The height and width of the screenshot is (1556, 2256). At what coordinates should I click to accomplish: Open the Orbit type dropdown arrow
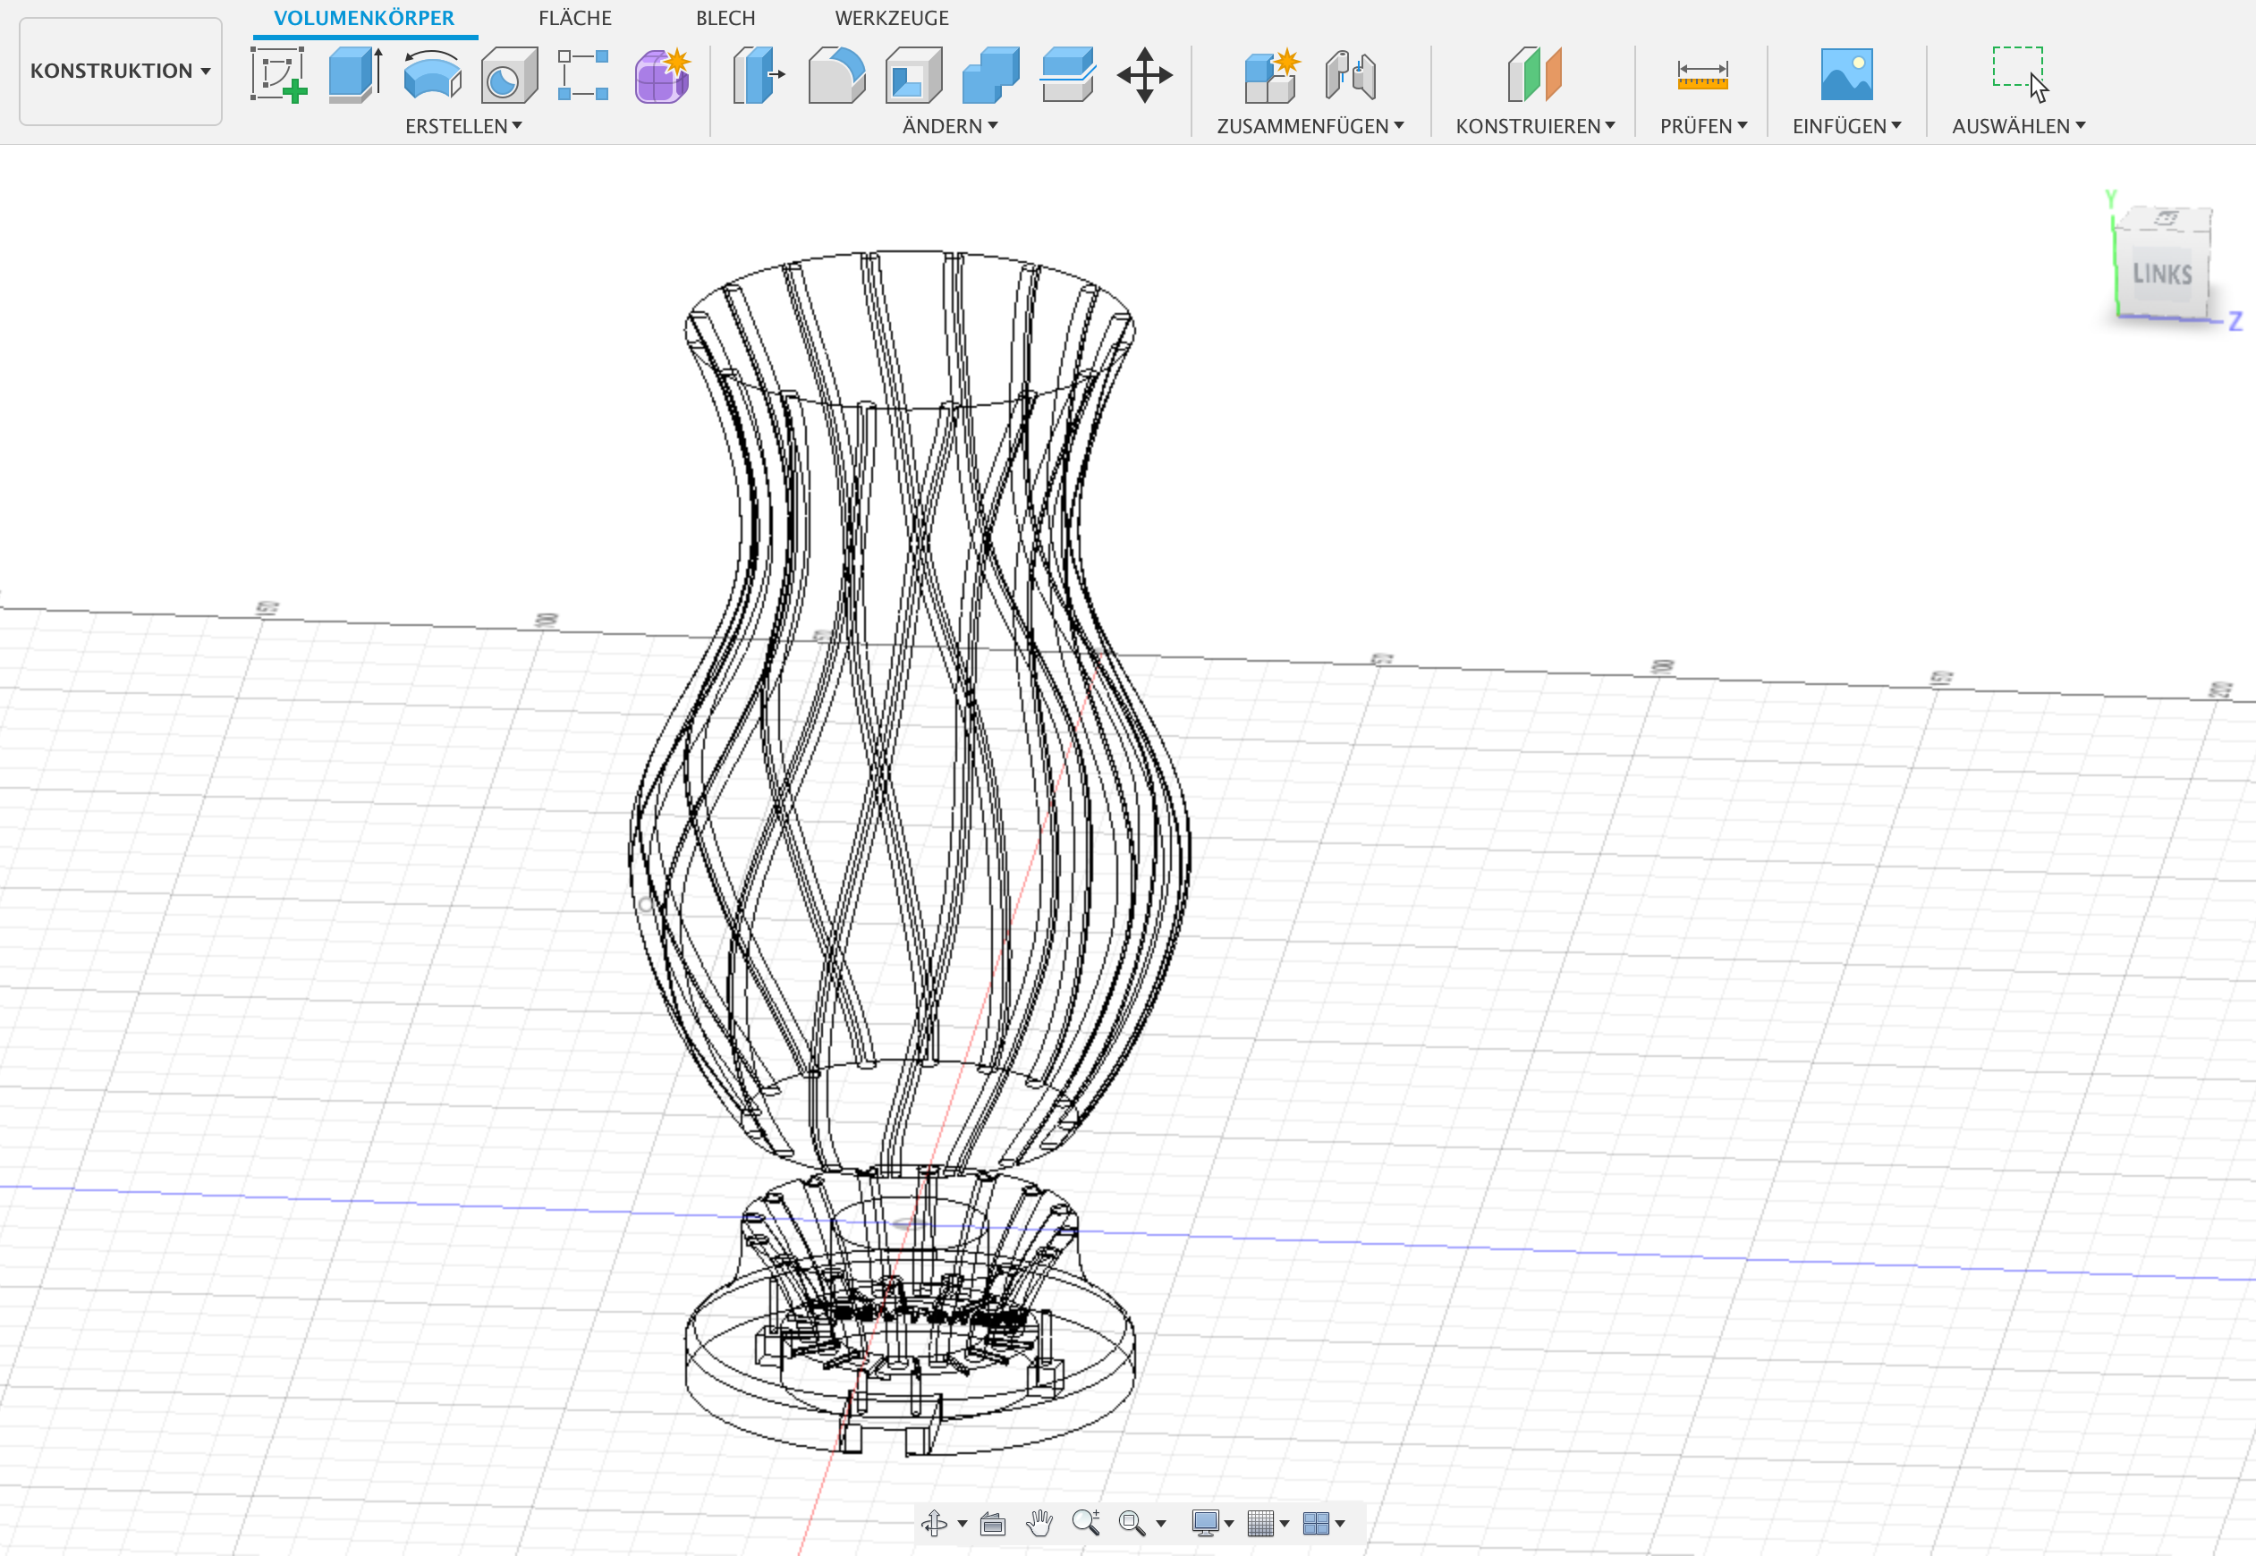[963, 1524]
